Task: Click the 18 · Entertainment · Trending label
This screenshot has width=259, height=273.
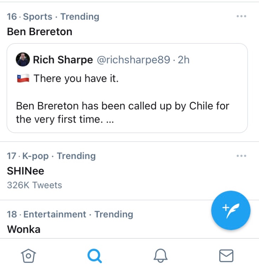Action: click(70, 214)
